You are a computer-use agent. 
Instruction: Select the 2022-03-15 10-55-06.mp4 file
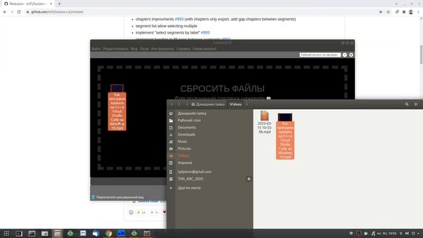click(x=264, y=122)
